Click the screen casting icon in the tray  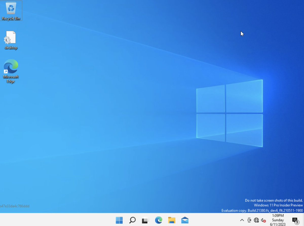(x=249, y=220)
